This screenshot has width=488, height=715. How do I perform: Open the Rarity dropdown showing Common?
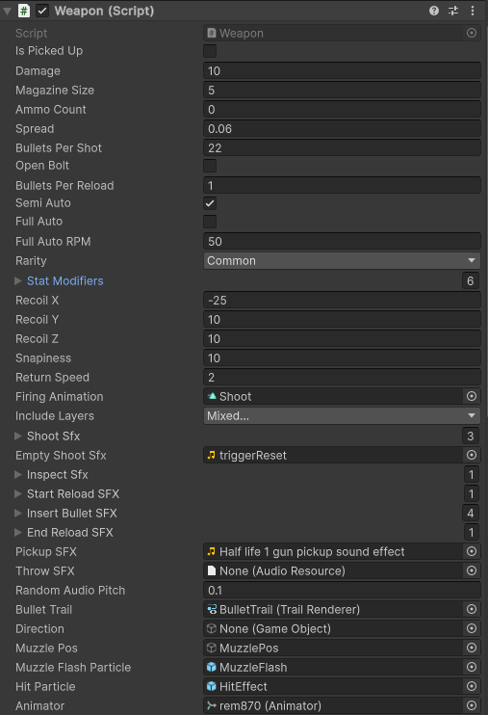[342, 261]
